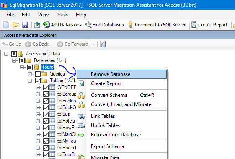
Task: Check the Queries folder checkbox
Action: point(38,74)
